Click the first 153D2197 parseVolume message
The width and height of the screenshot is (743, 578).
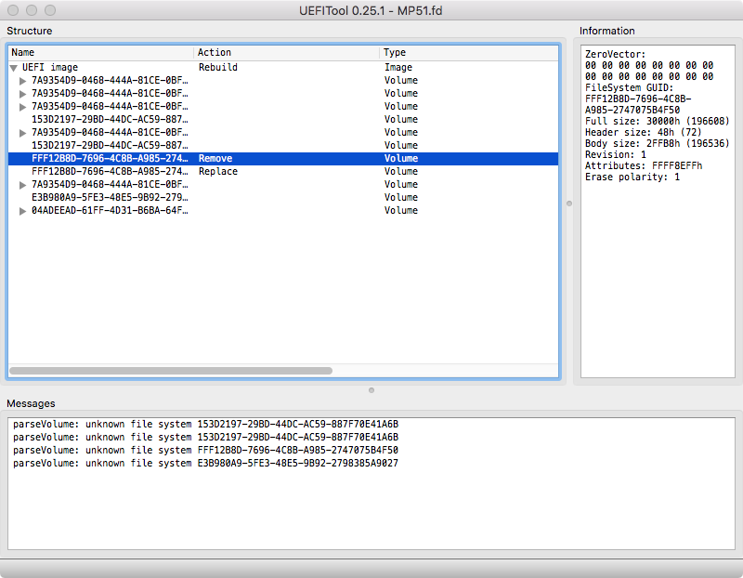(205, 424)
